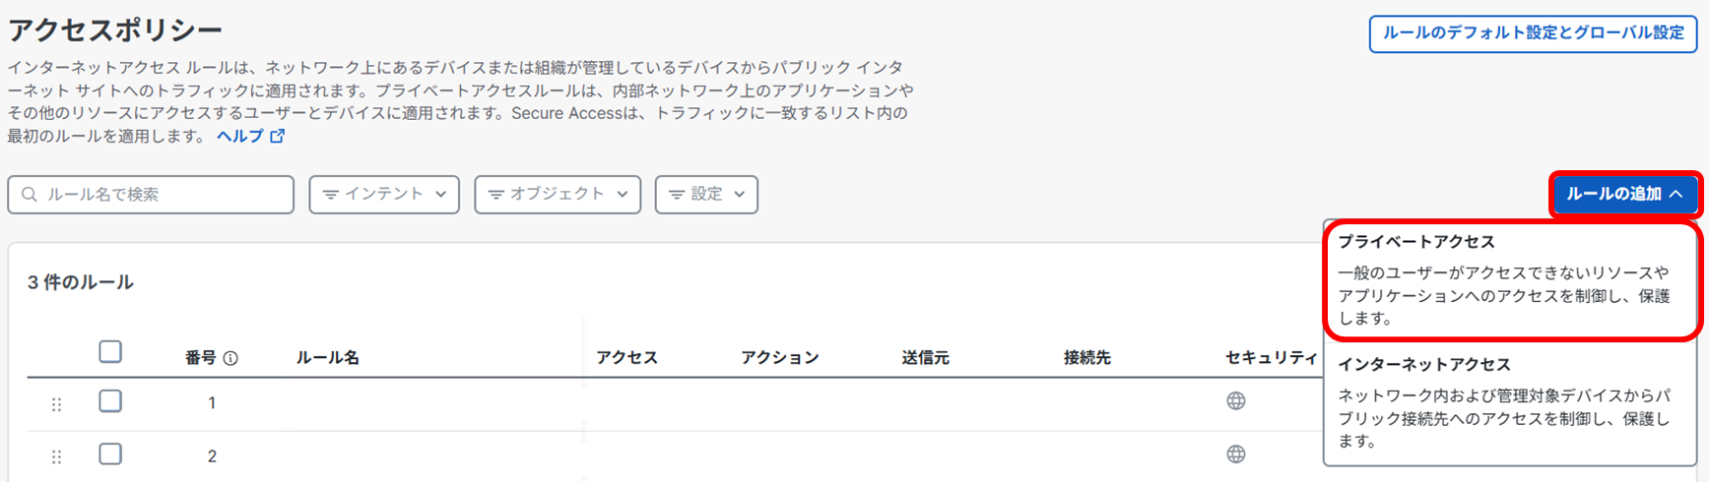Toggle the select-all rules checkbox in header
The width and height of the screenshot is (1709, 482).
point(110,352)
